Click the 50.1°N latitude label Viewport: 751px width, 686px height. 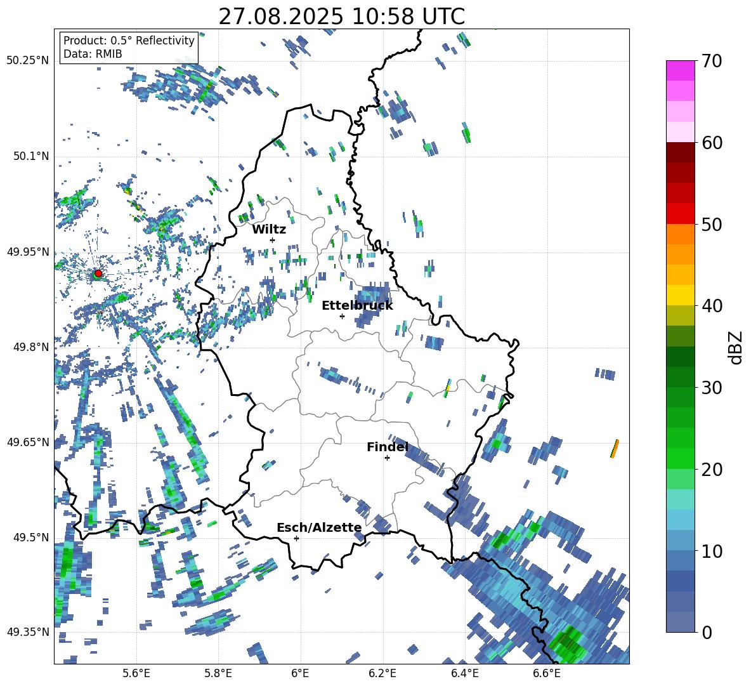coord(32,156)
